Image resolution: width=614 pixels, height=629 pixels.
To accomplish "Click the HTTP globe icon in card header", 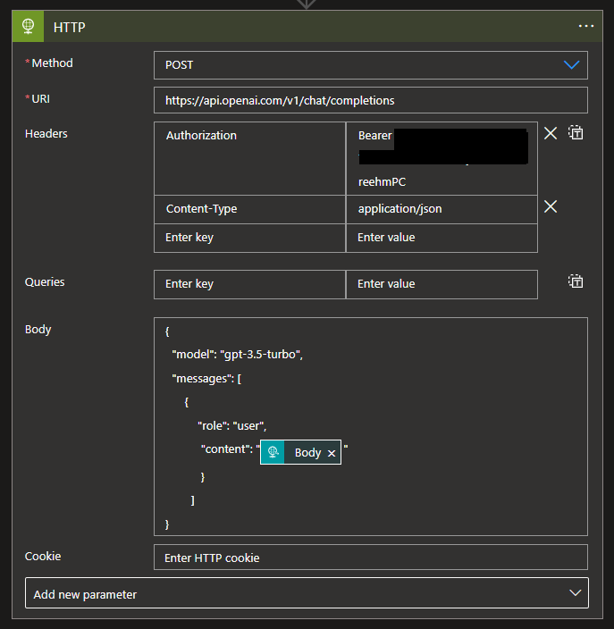I will 28,27.
